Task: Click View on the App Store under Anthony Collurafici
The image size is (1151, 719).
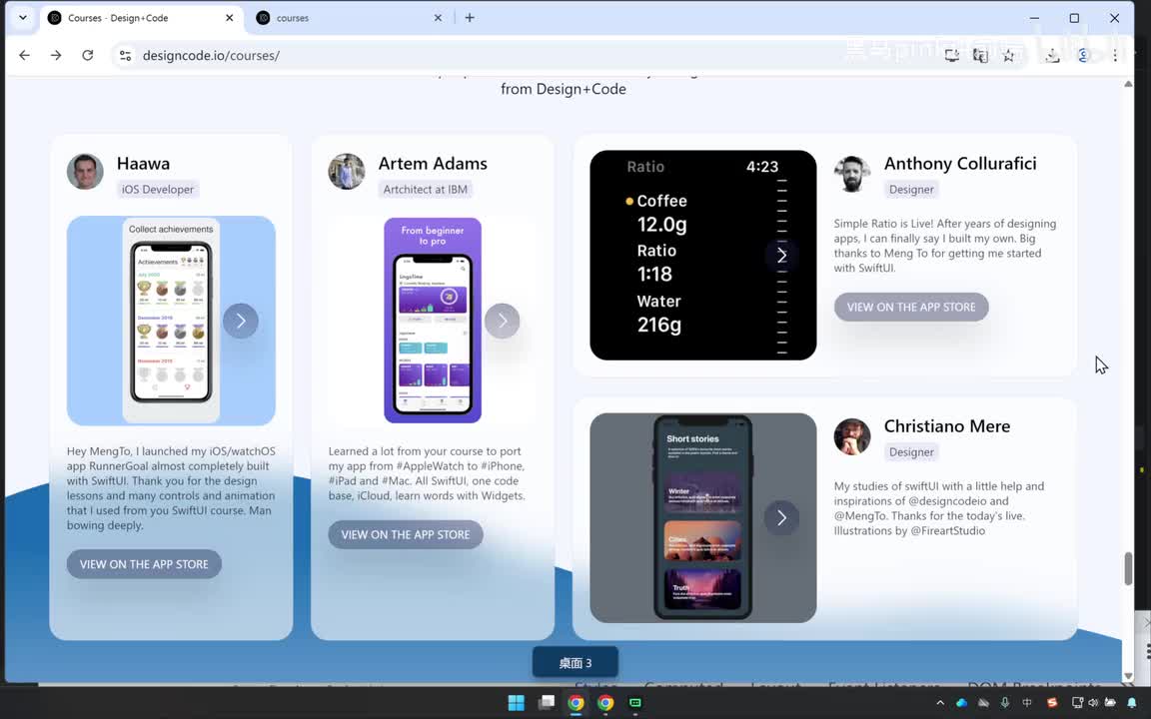Action: point(911,307)
